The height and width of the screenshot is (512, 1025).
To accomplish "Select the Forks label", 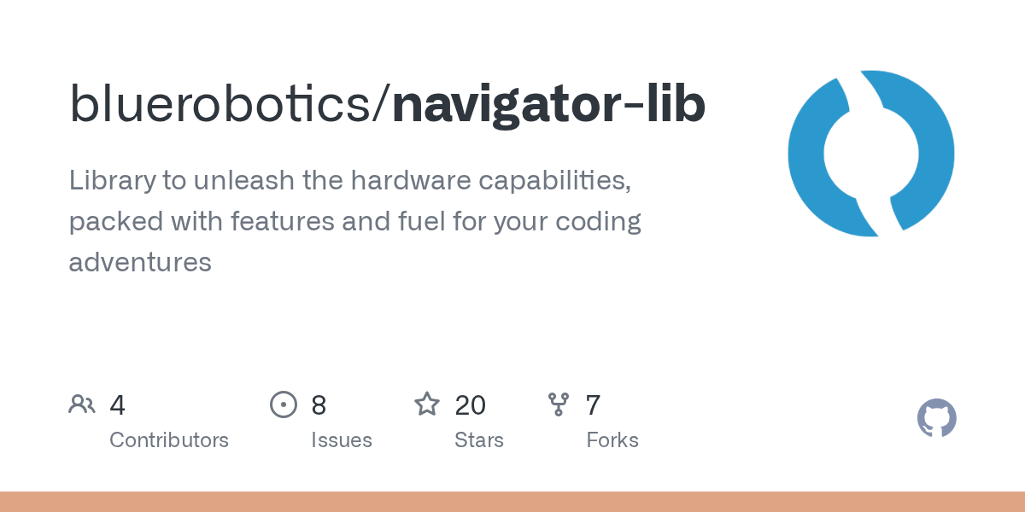I will [x=612, y=440].
